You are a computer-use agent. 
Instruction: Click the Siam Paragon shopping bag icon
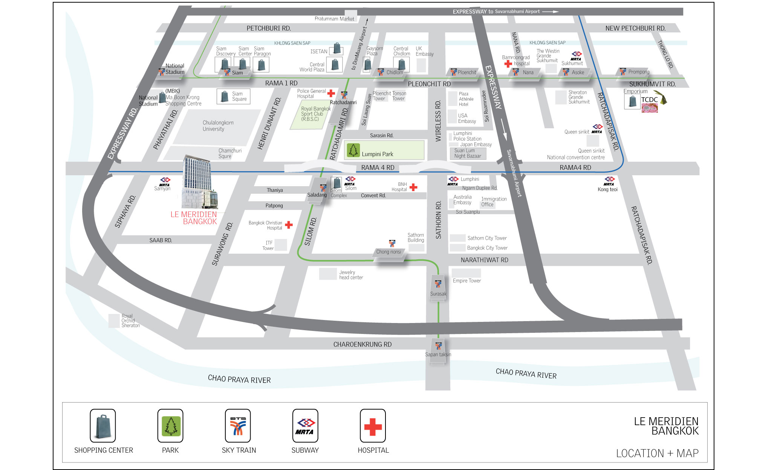261,65
